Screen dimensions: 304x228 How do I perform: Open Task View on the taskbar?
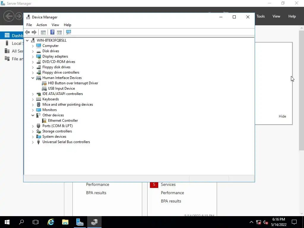click(36, 222)
